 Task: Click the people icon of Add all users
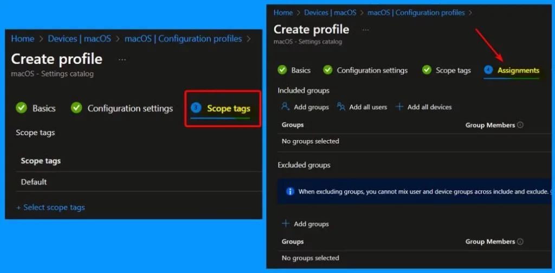(341, 106)
